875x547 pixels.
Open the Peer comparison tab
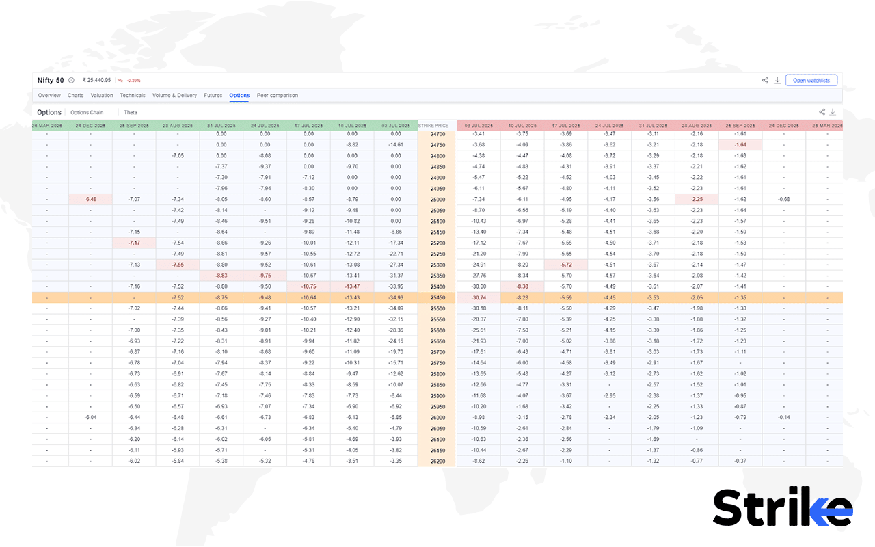277,96
